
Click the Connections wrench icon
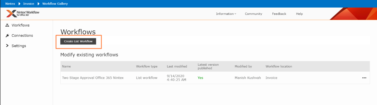[7, 35]
